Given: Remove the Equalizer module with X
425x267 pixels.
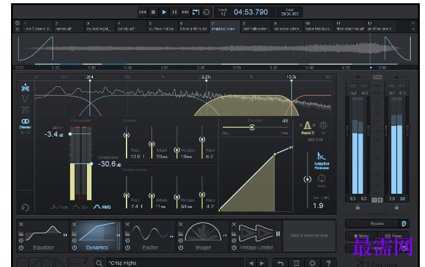Looking at the screenshot, I should coord(21,224).
